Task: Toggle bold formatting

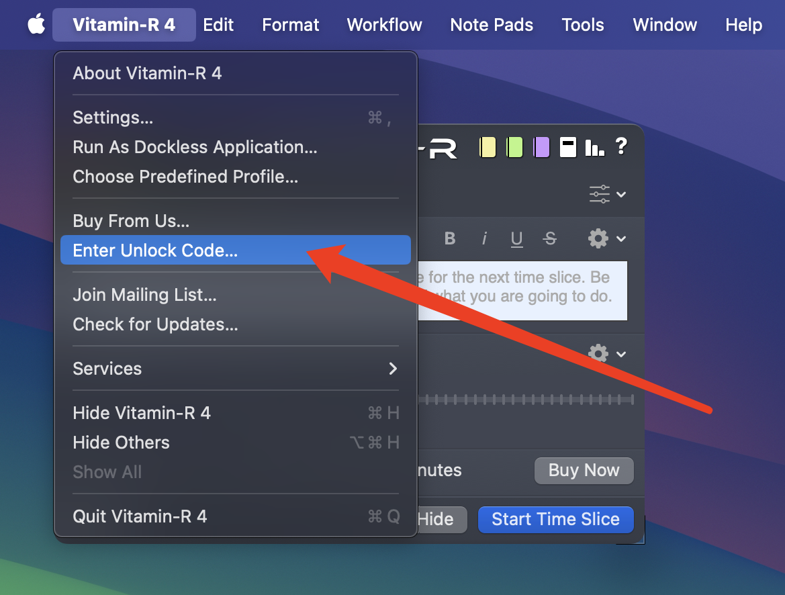Action: 449,238
